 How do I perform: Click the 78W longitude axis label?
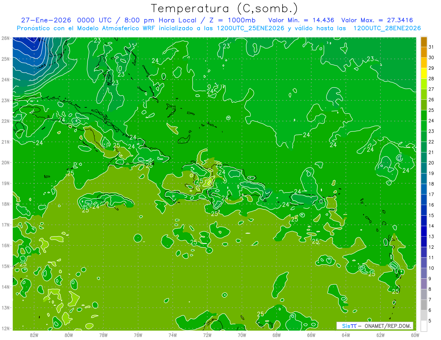(x=103, y=335)
